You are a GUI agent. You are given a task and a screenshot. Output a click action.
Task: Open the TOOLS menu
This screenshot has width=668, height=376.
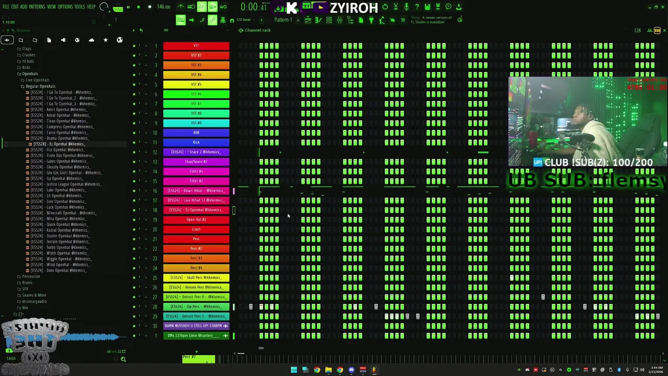(x=79, y=7)
